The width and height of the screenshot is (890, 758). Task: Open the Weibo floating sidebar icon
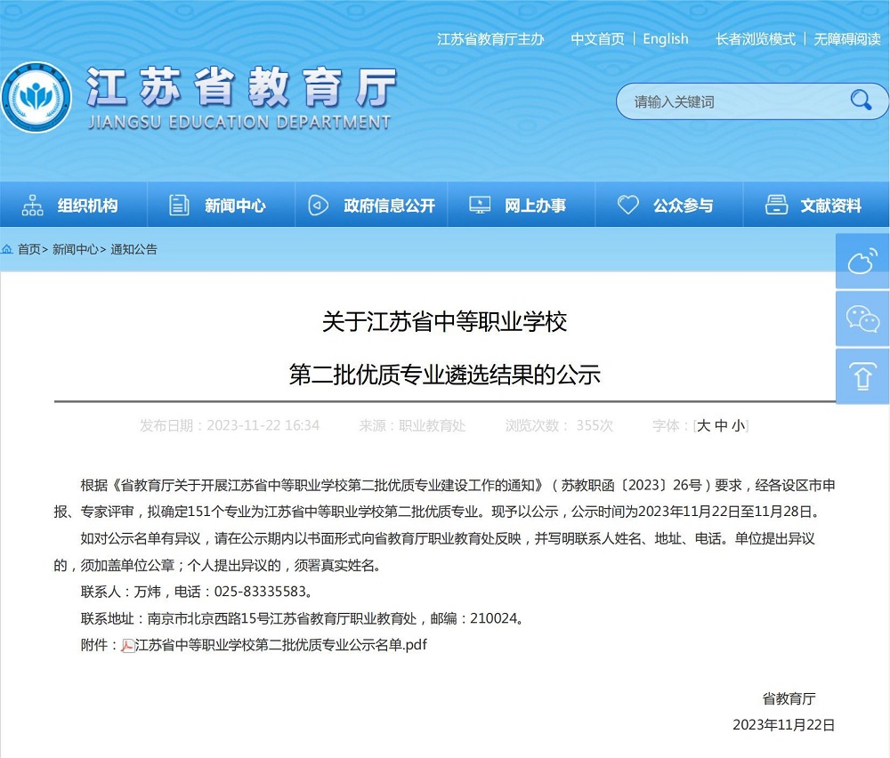click(862, 262)
